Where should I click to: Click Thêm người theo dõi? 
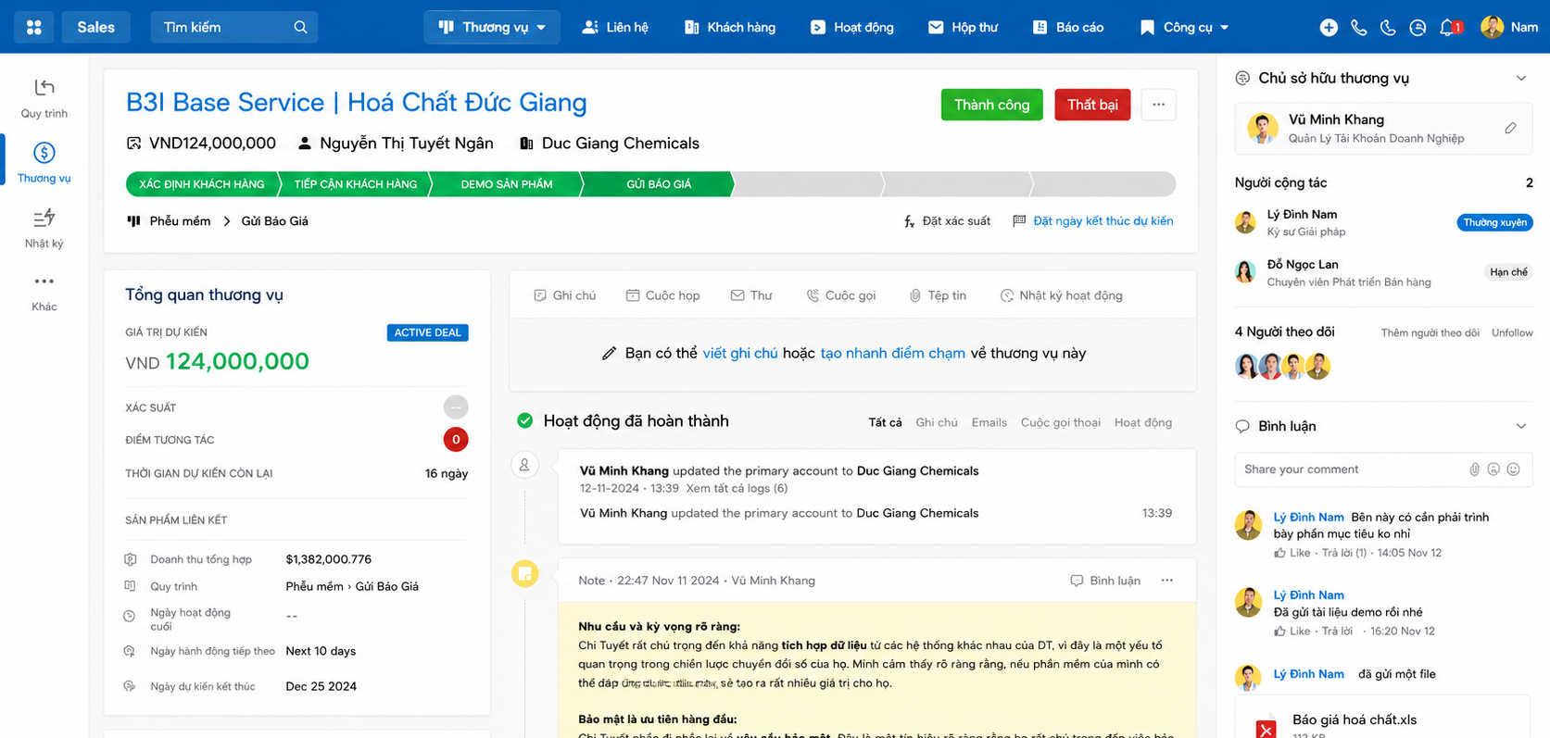pyautogui.click(x=1430, y=332)
